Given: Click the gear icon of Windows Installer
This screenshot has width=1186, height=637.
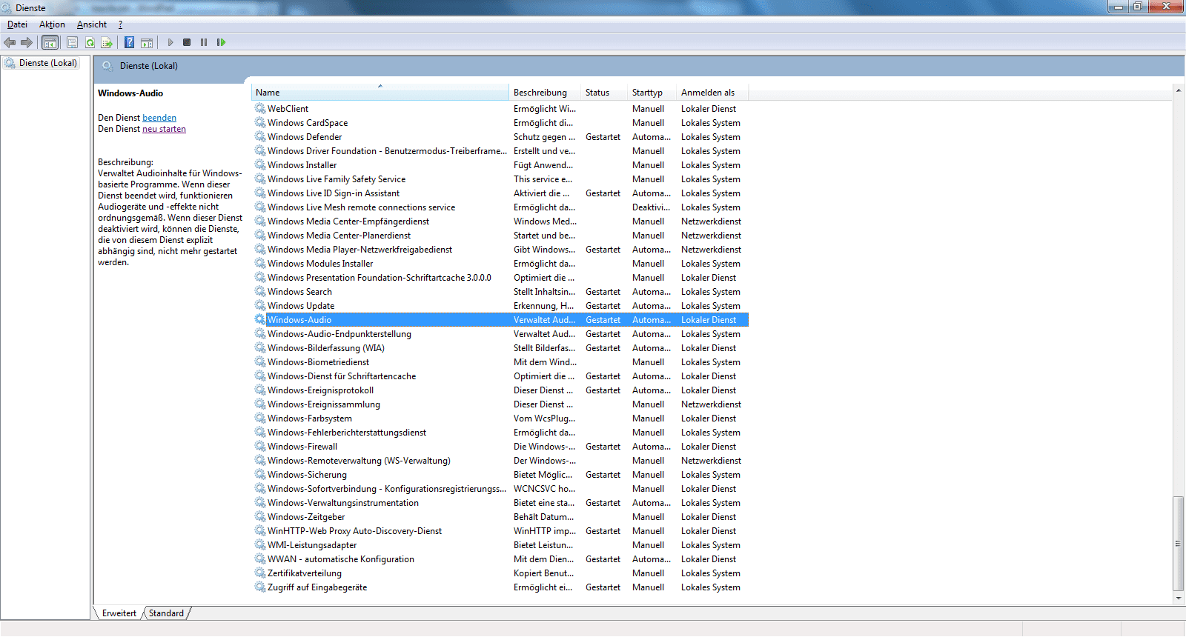Looking at the screenshot, I should pos(260,165).
